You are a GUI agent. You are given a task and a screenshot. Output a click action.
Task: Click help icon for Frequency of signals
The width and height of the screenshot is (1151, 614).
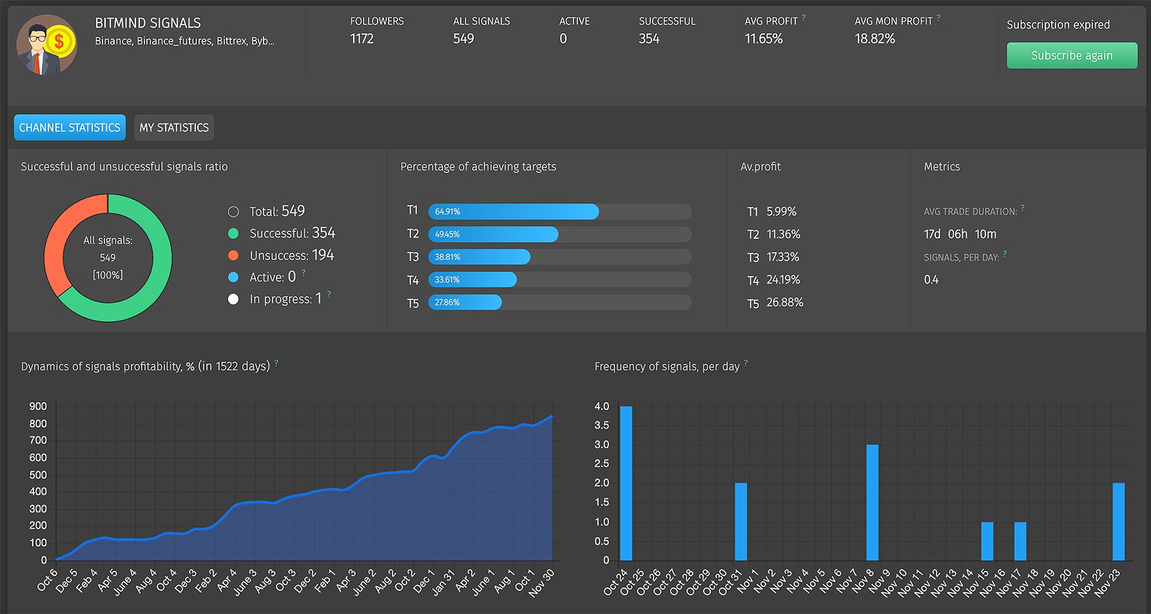pos(746,362)
